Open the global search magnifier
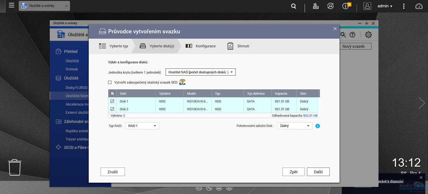Screen dimensions: 428x194 (293, 6)
